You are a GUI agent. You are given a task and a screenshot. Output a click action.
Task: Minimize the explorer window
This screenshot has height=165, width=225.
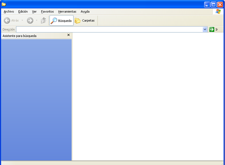pos(207,5)
